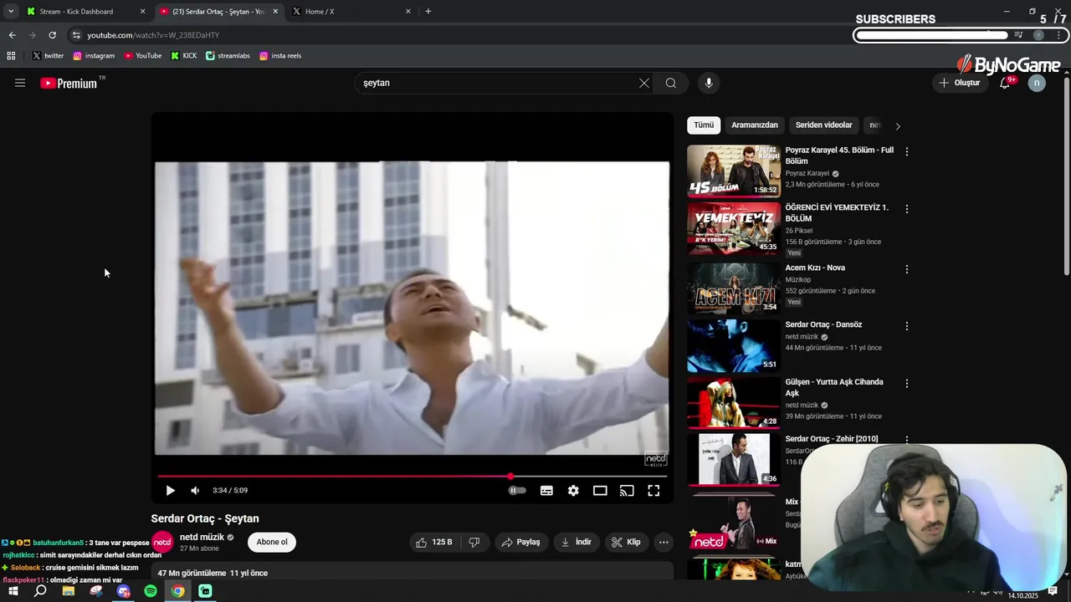This screenshot has width=1071, height=602.
Task: Open twitter bookmark
Action: coord(48,56)
